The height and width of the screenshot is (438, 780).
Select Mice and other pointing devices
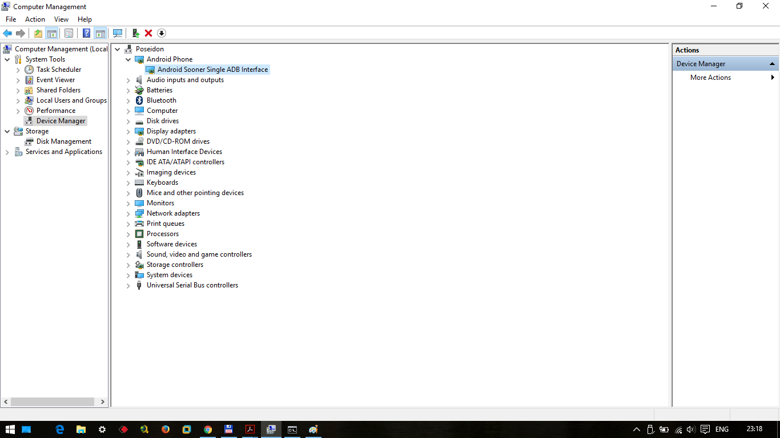(195, 193)
